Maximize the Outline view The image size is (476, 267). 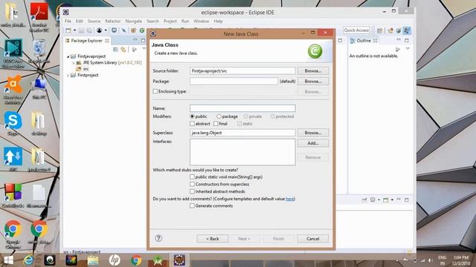pyautogui.click(x=407, y=40)
